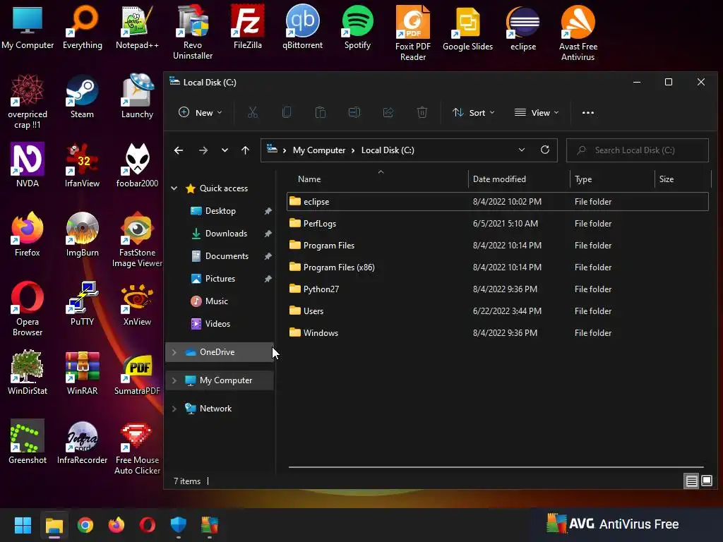Select the WinDirStat desktop icon
This screenshot has width=723, height=542.
coord(28,373)
